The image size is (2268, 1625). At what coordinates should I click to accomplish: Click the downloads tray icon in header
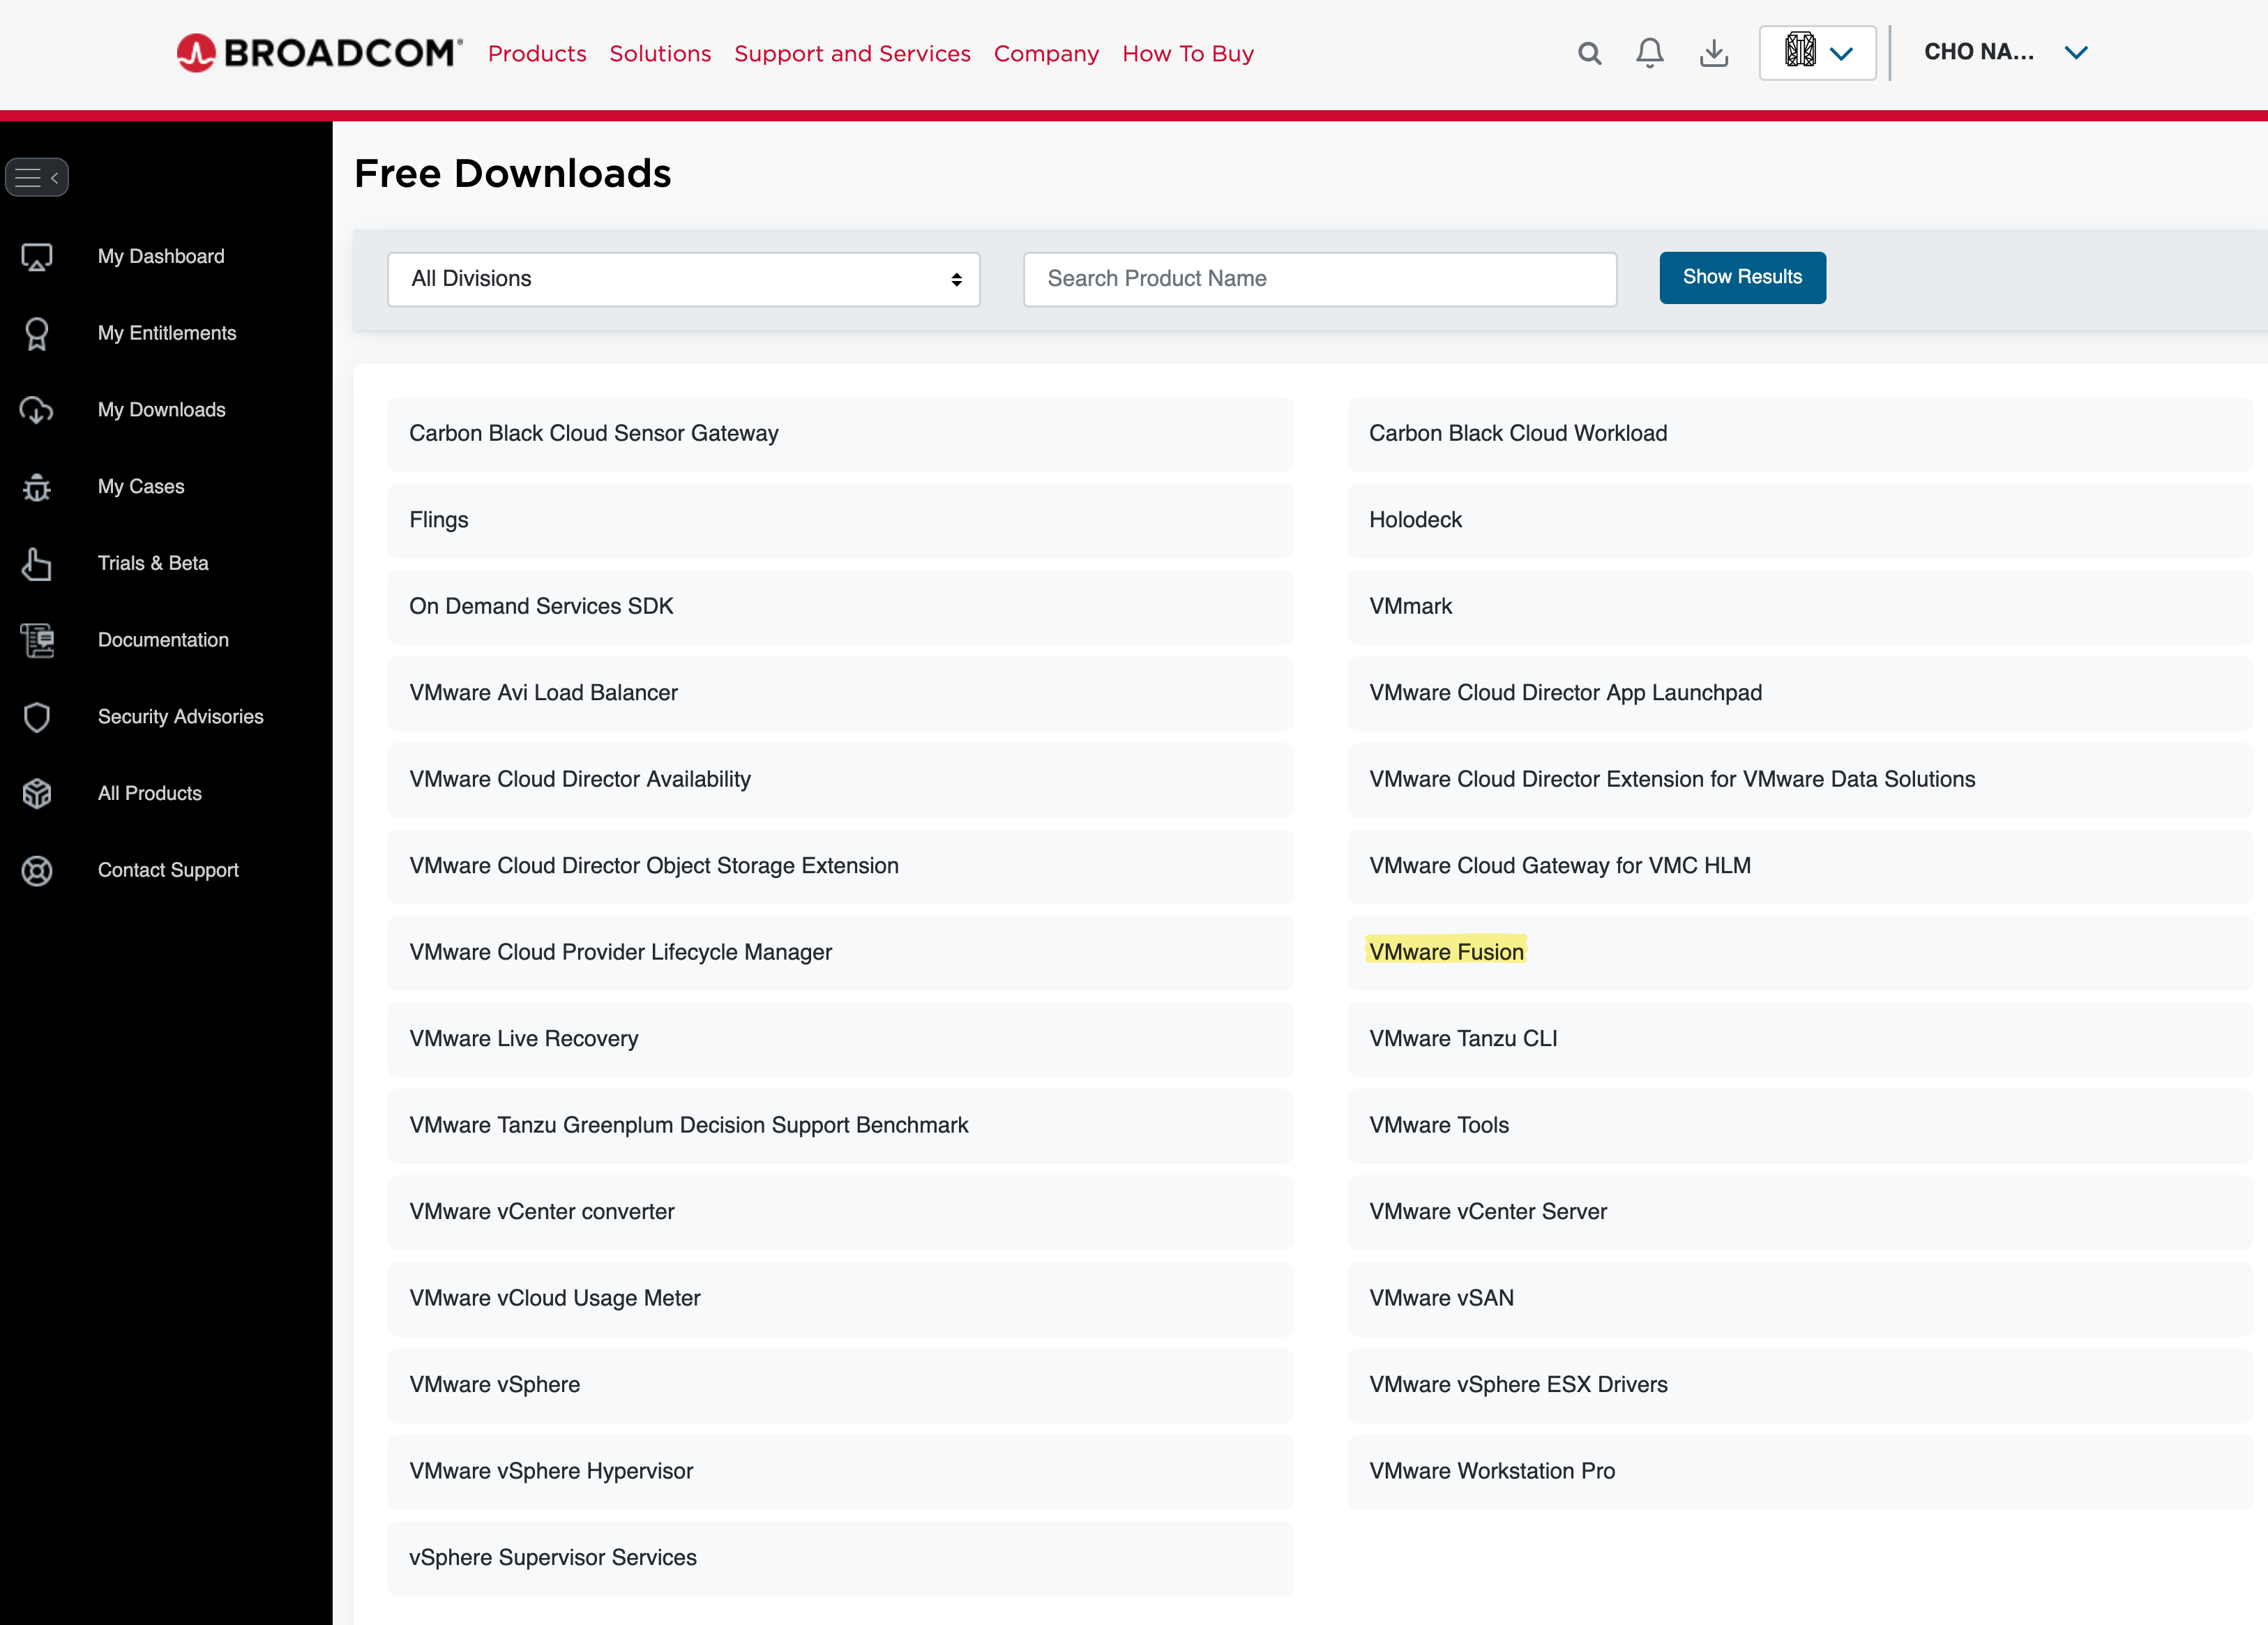pyautogui.click(x=1714, y=53)
